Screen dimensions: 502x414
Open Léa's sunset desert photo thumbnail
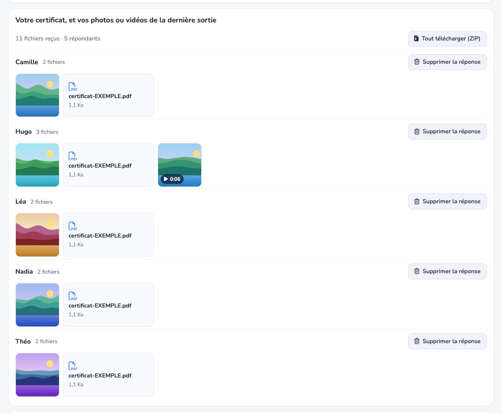(37, 235)
